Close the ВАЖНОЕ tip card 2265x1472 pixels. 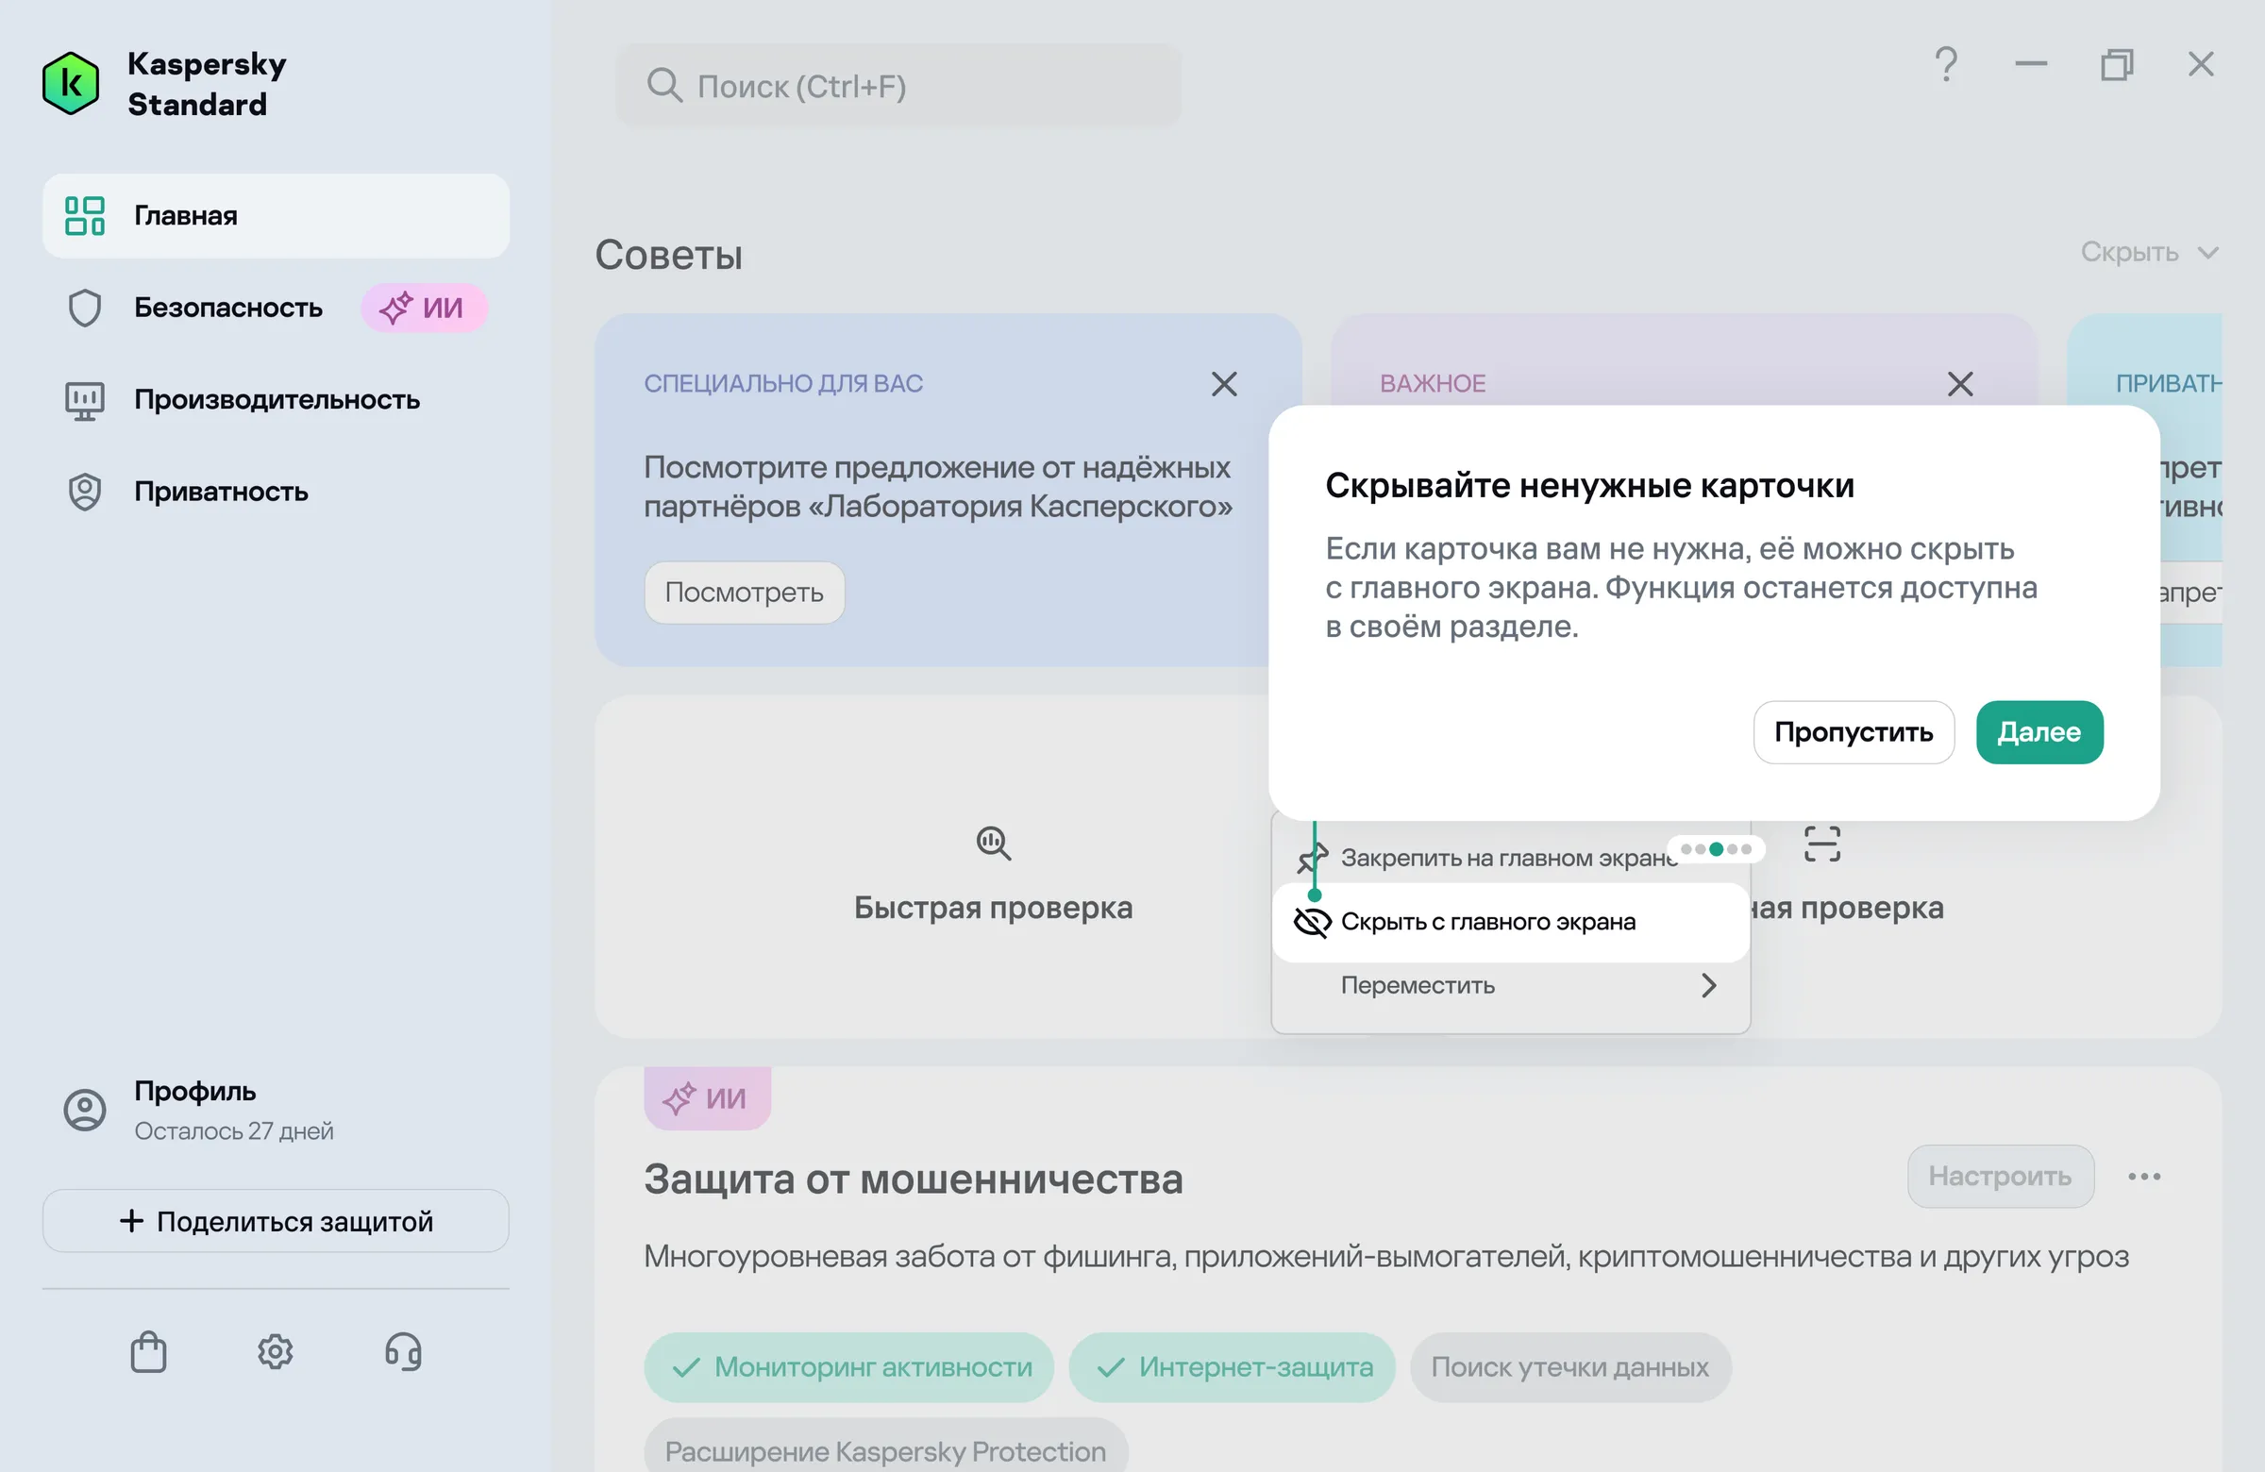pyautogui.click(x=1960, y=384)
